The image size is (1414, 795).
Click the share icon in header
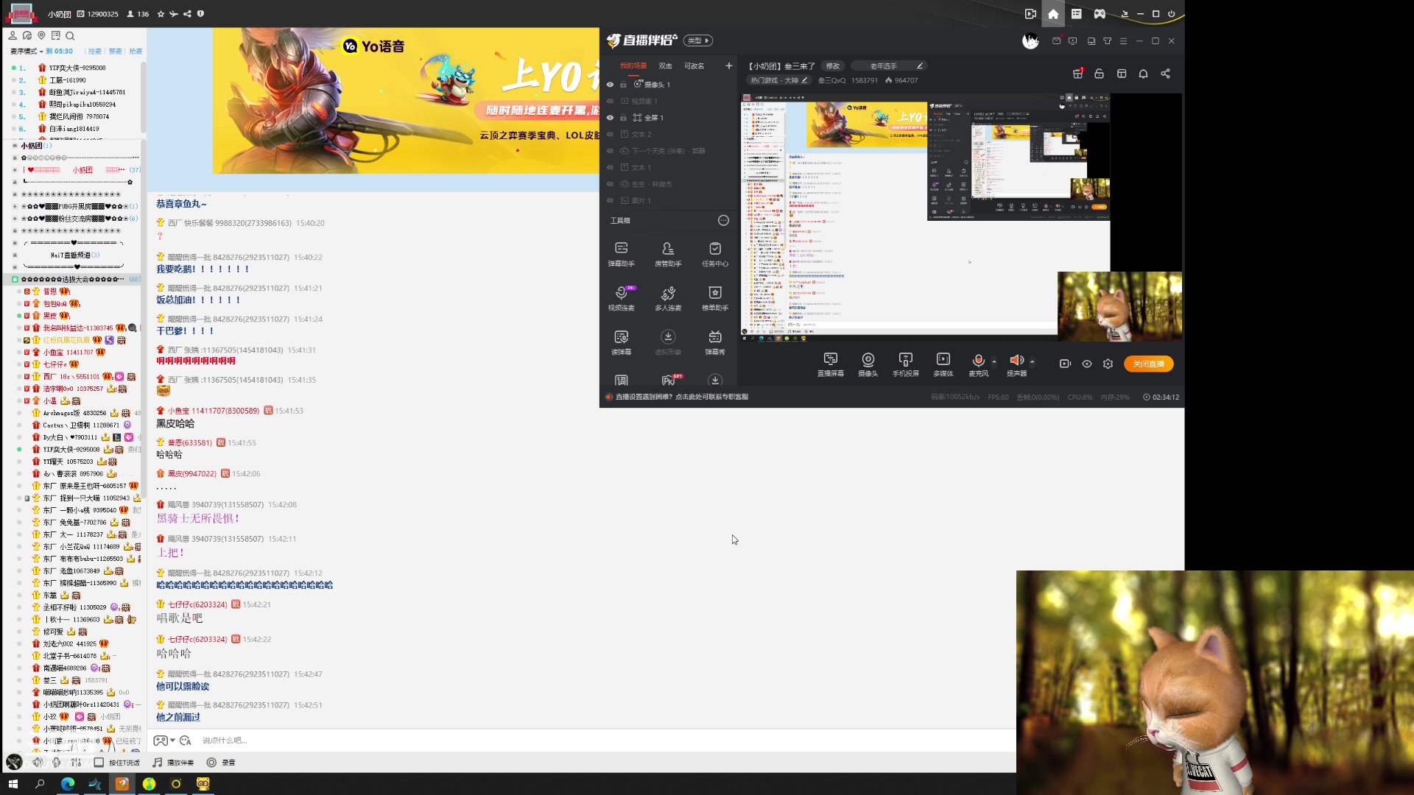1165,74
